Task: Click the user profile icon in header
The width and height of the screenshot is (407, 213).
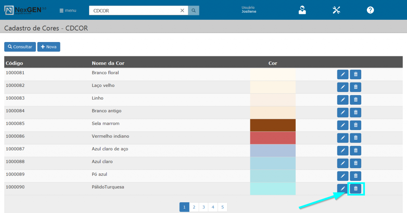Action: click(x=302, y=10)
